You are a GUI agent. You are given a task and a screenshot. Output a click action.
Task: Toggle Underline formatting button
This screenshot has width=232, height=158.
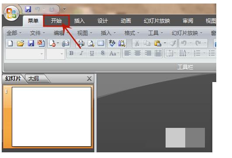92,53
